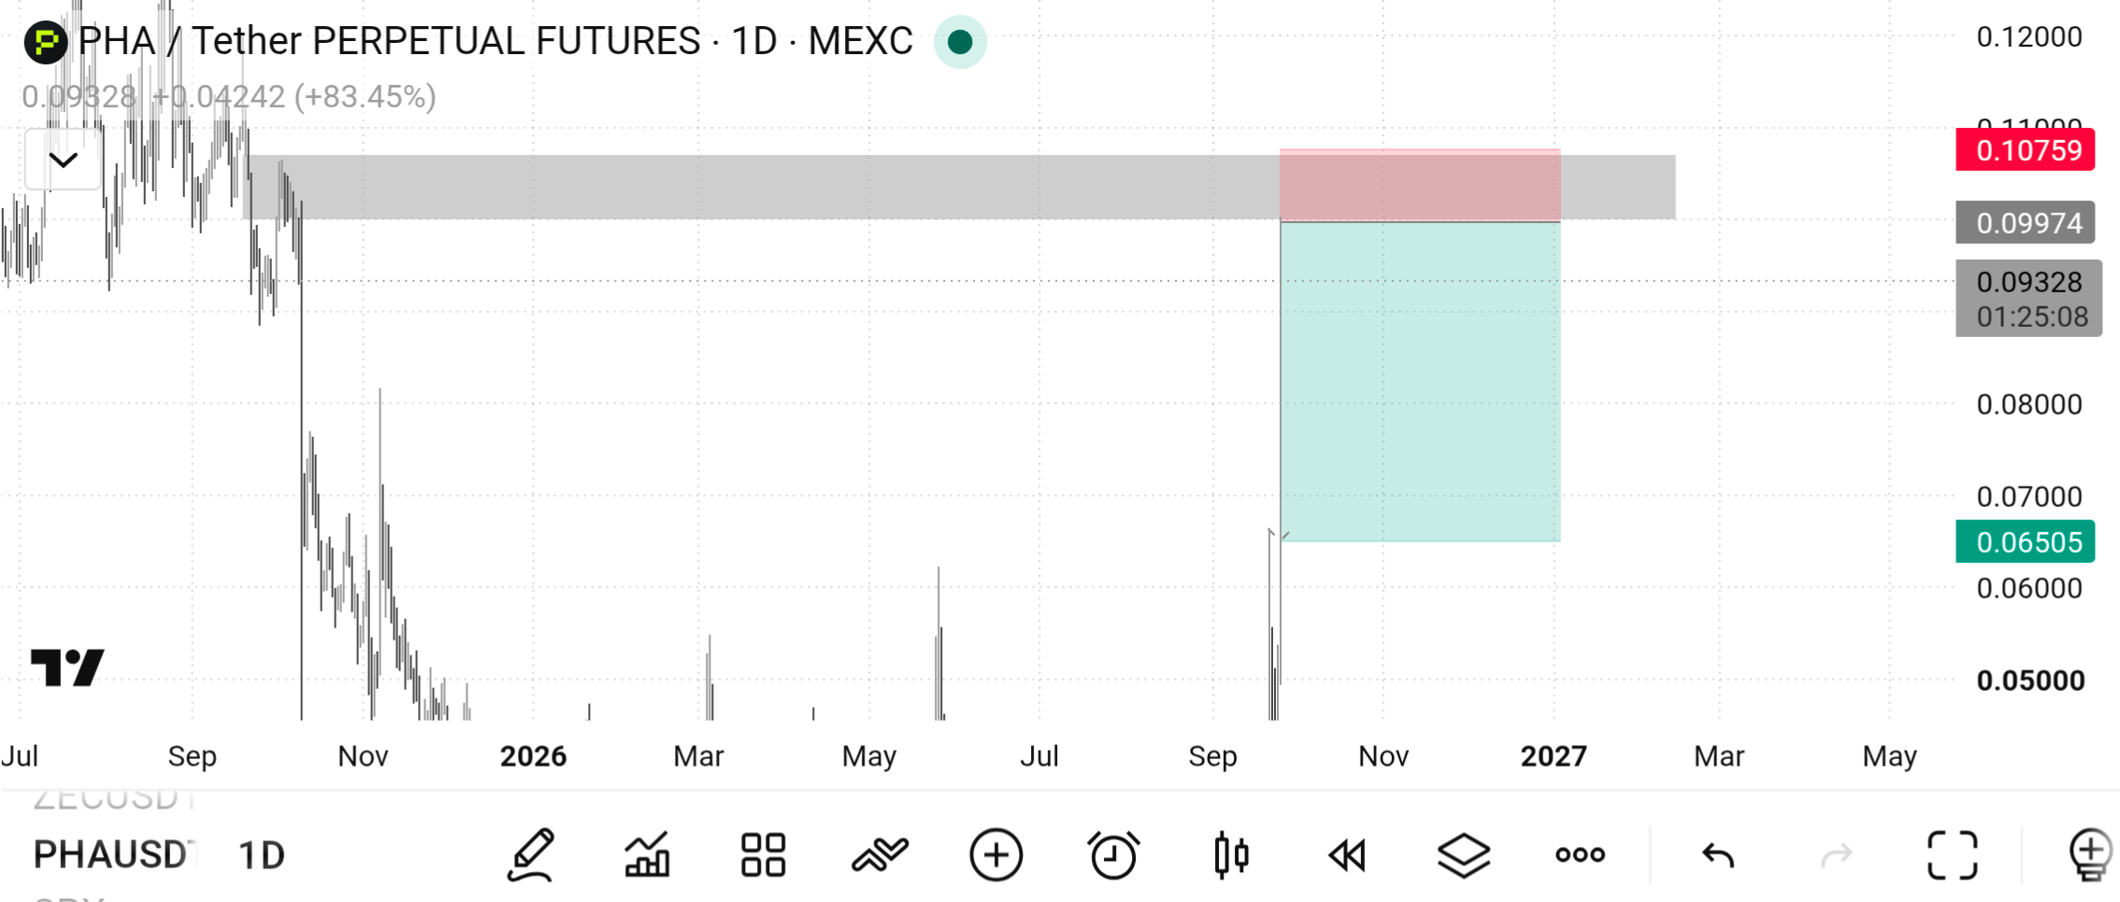This screenshot has width=2120, height=902.
Task: Undo the last action
Action: point(1718,854)
